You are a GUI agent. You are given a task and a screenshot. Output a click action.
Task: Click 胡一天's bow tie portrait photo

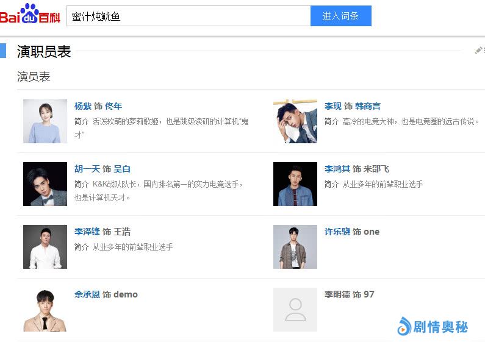point(45,184)
